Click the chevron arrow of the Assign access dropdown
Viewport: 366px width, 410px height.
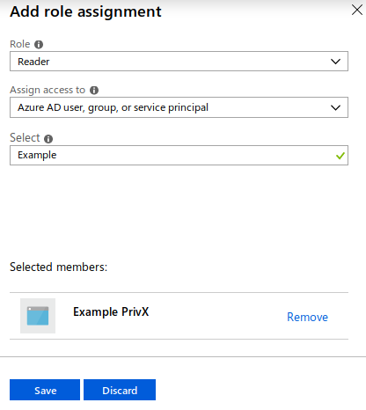click(x=335, y=107)
